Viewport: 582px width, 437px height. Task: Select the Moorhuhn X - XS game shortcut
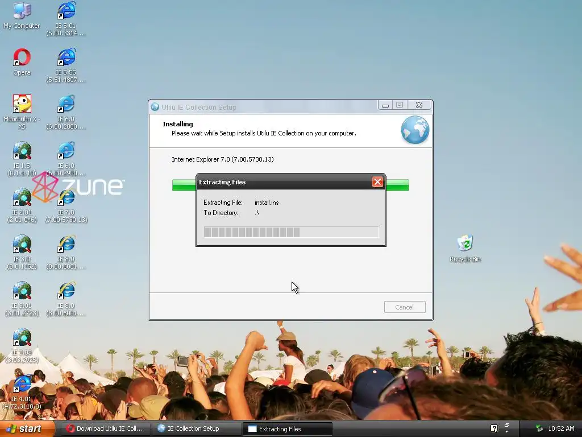click(x=22, y=112)
